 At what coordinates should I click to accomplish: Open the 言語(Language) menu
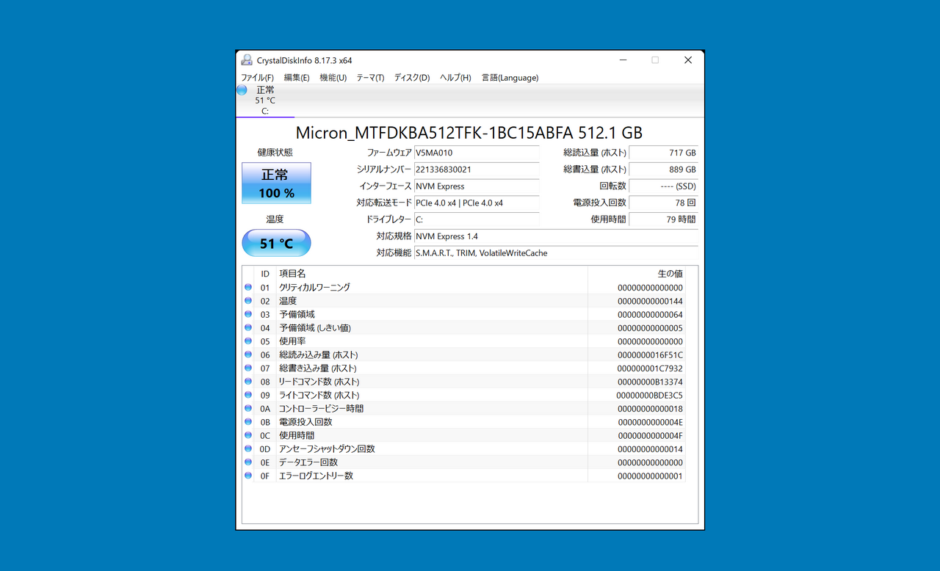tap(510, 78)
